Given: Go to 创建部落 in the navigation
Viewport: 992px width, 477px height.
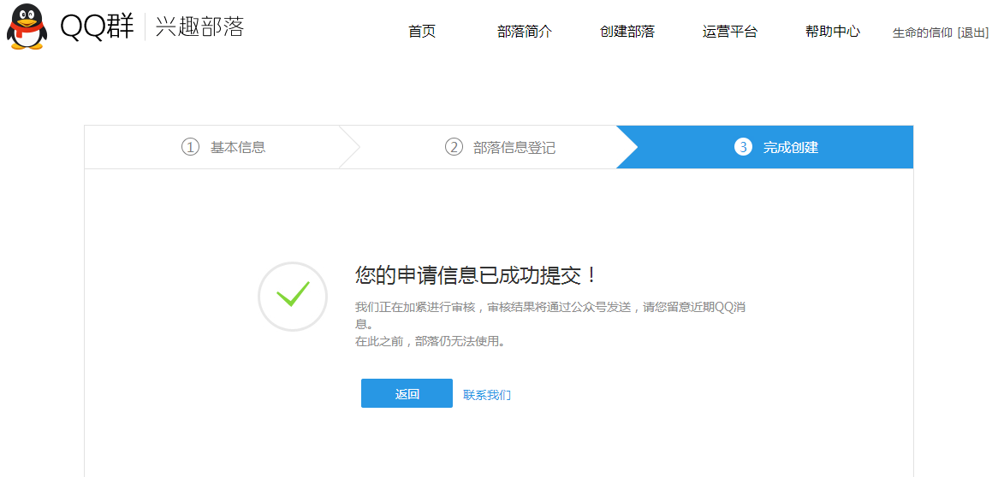Looking at the screenshot, I should (627, 32).
